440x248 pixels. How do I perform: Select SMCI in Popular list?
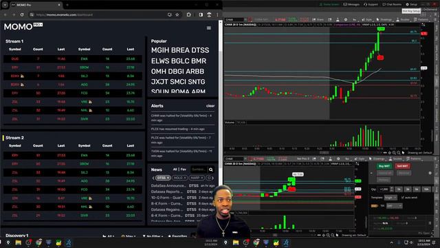pos(177,82)
